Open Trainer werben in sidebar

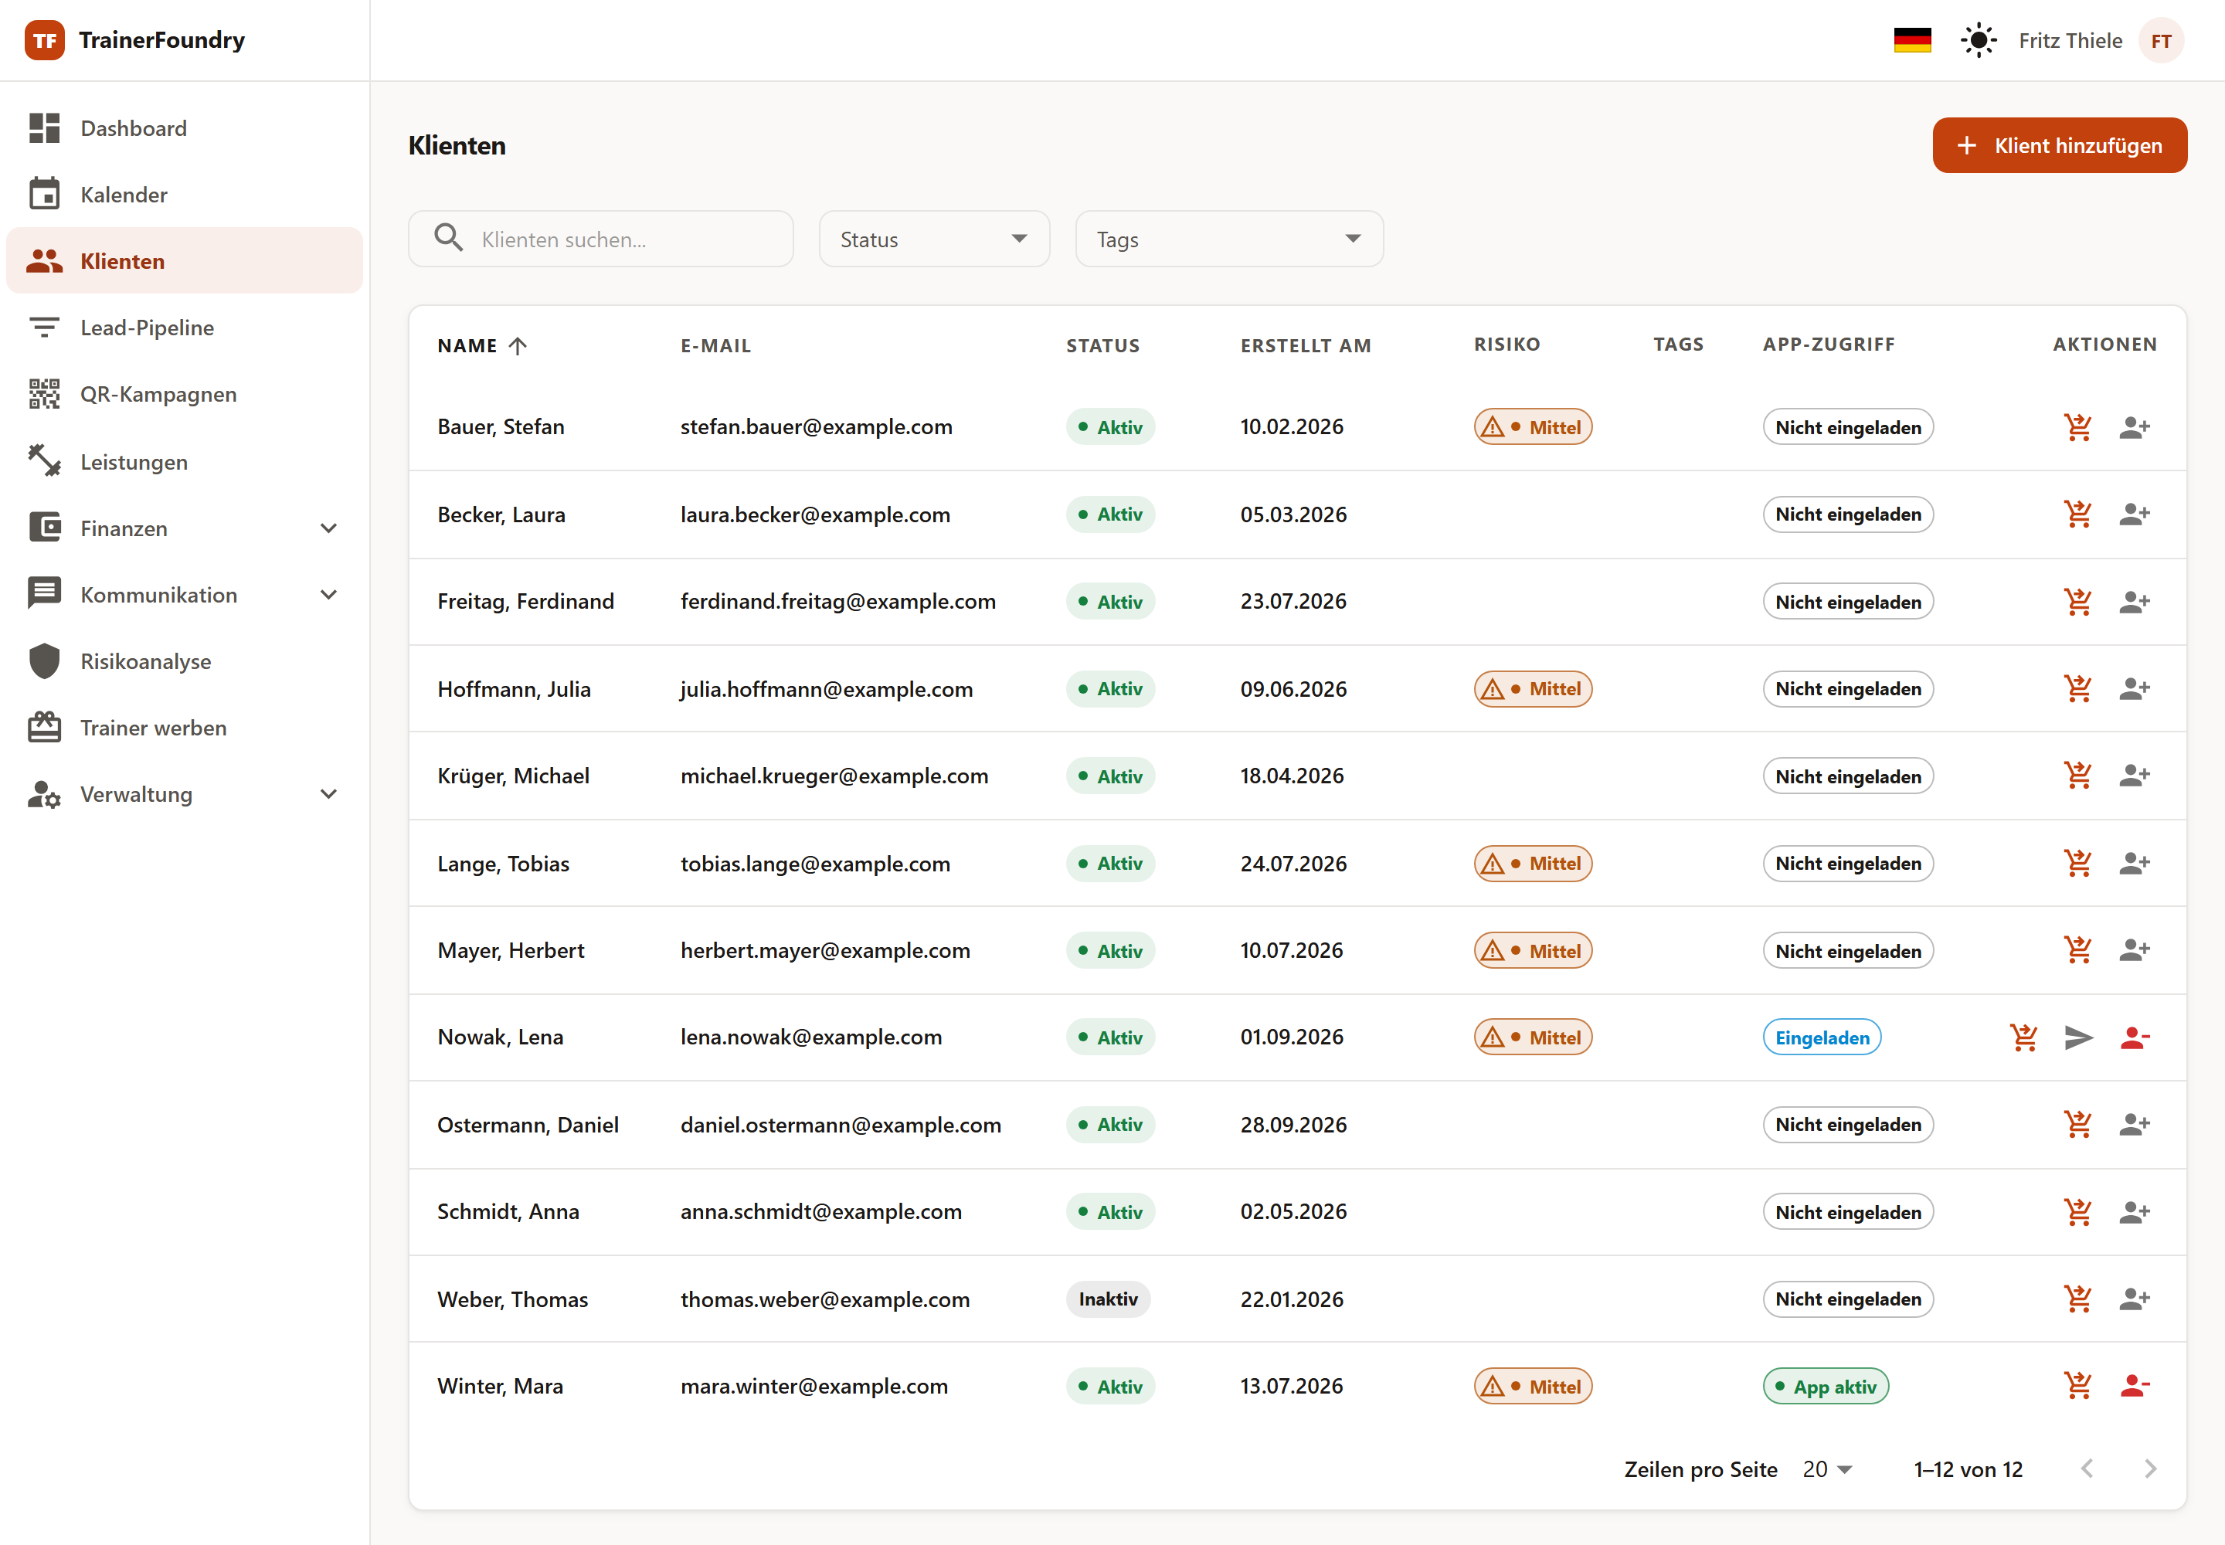click(184, 728)
